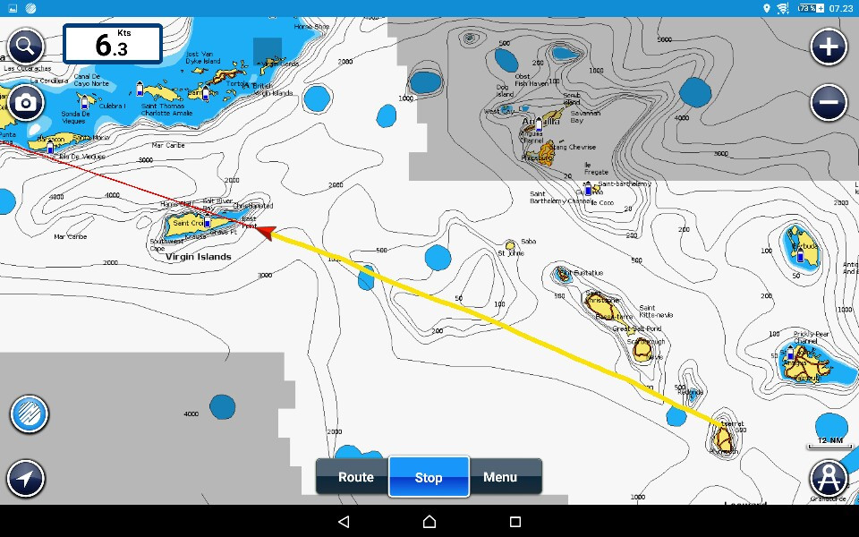The image size is (859, 537).
Task: Toggle the chart overlay striped button
Action: [x=29, y=414]
